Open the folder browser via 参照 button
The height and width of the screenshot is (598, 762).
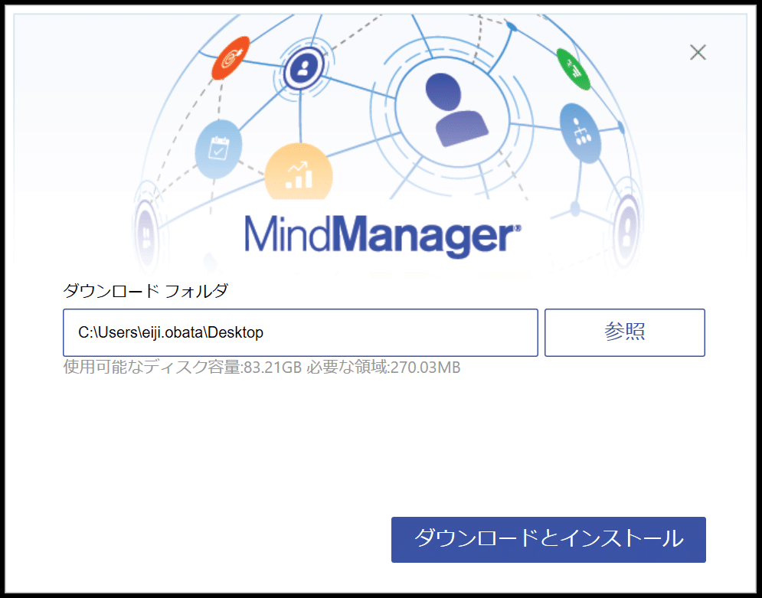pyautogui.click(x=624, y=332)
